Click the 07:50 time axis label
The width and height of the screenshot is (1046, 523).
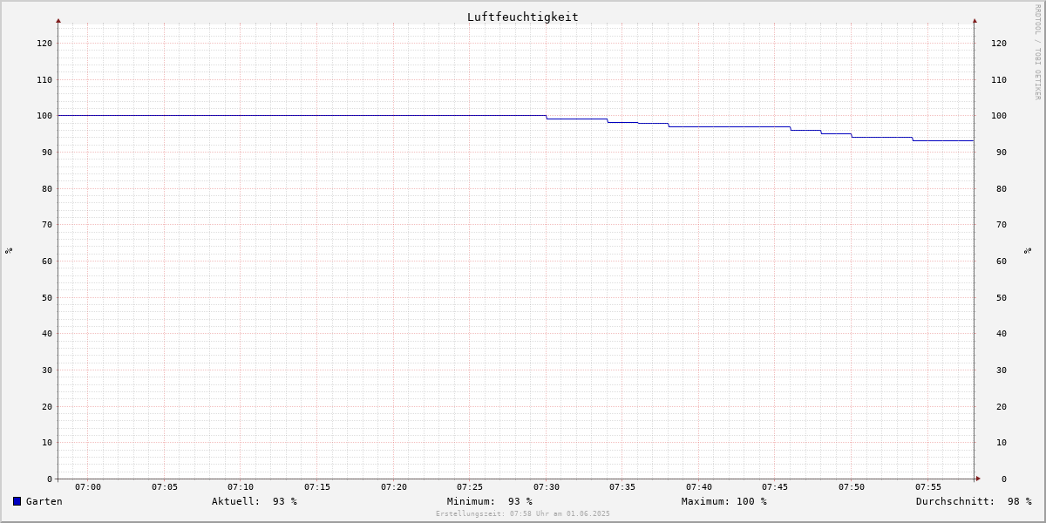pos(852,487)
